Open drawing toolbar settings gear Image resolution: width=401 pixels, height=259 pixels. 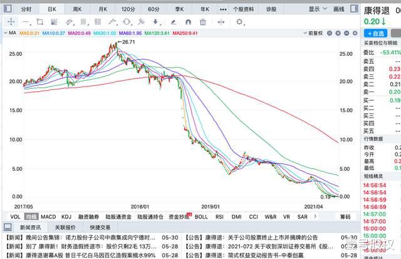(x=240, y=22)
